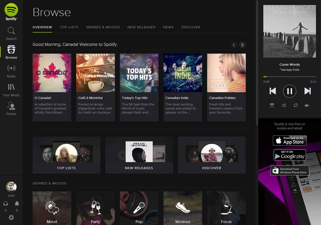Open Browse in the sidebar
Viewport: 321px width, 225px height.
point(11,52)
